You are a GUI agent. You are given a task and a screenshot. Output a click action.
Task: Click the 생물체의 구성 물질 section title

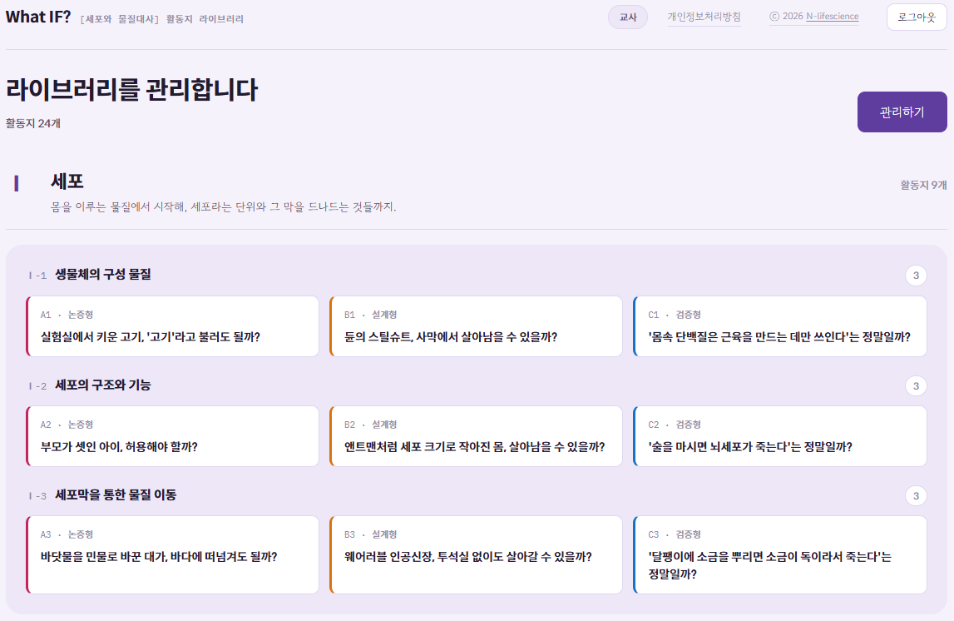coord(103,275)
